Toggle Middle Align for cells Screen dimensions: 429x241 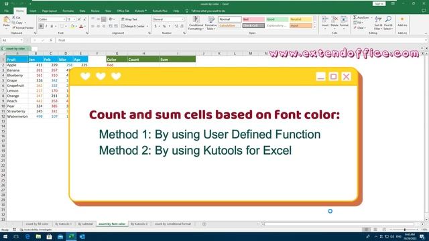click(x=99, y=19)
